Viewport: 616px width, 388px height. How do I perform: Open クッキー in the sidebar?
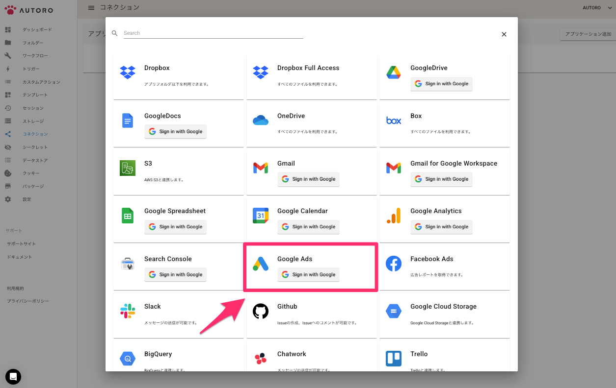[x=31, y=173]
